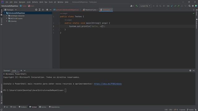198x111 pixels.
Task: Open the aka.ms/PSWindows link
Action: [x=108, y=84]
